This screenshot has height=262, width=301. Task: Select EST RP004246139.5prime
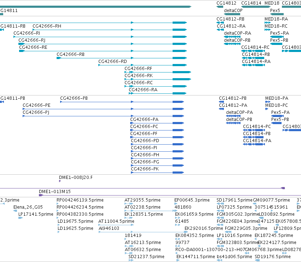80,200
